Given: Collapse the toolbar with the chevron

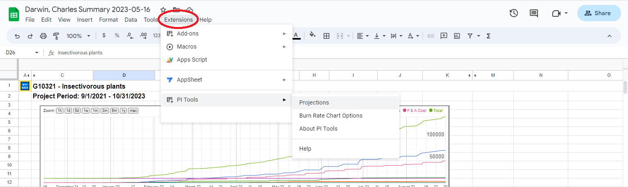Looking at the screenshot, I should pos(609,36).
